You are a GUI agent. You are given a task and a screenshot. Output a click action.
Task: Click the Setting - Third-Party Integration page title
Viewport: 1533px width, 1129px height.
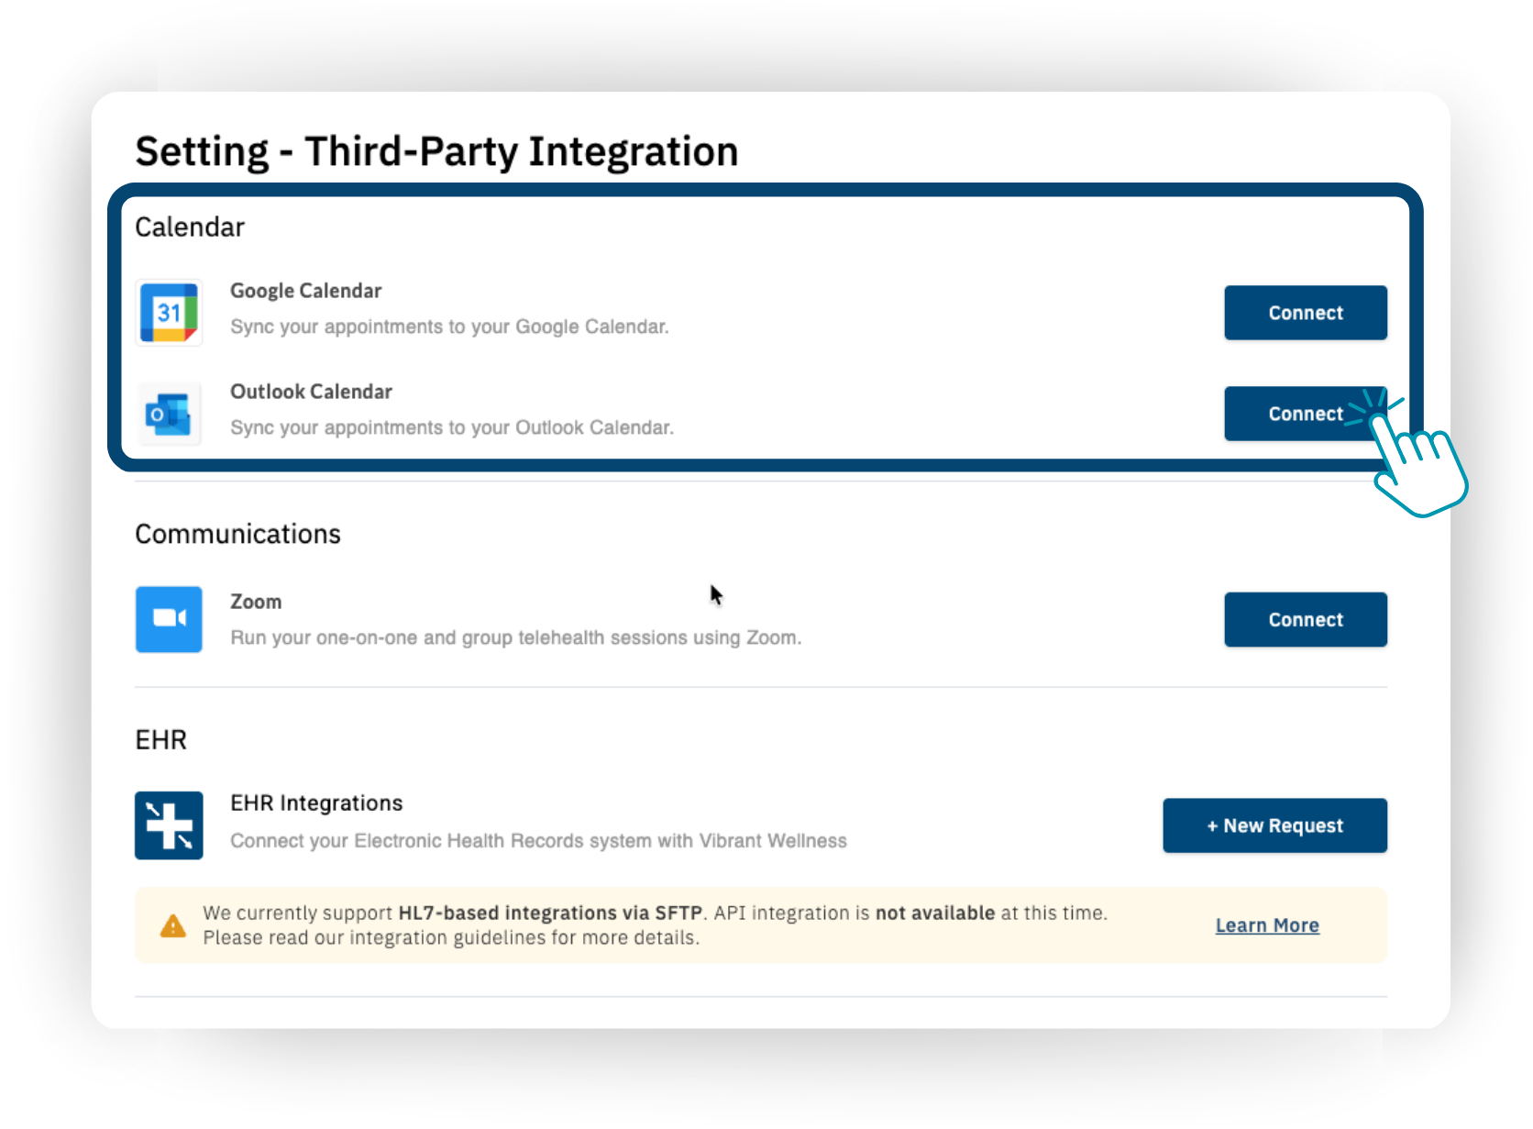pos(436,151)
